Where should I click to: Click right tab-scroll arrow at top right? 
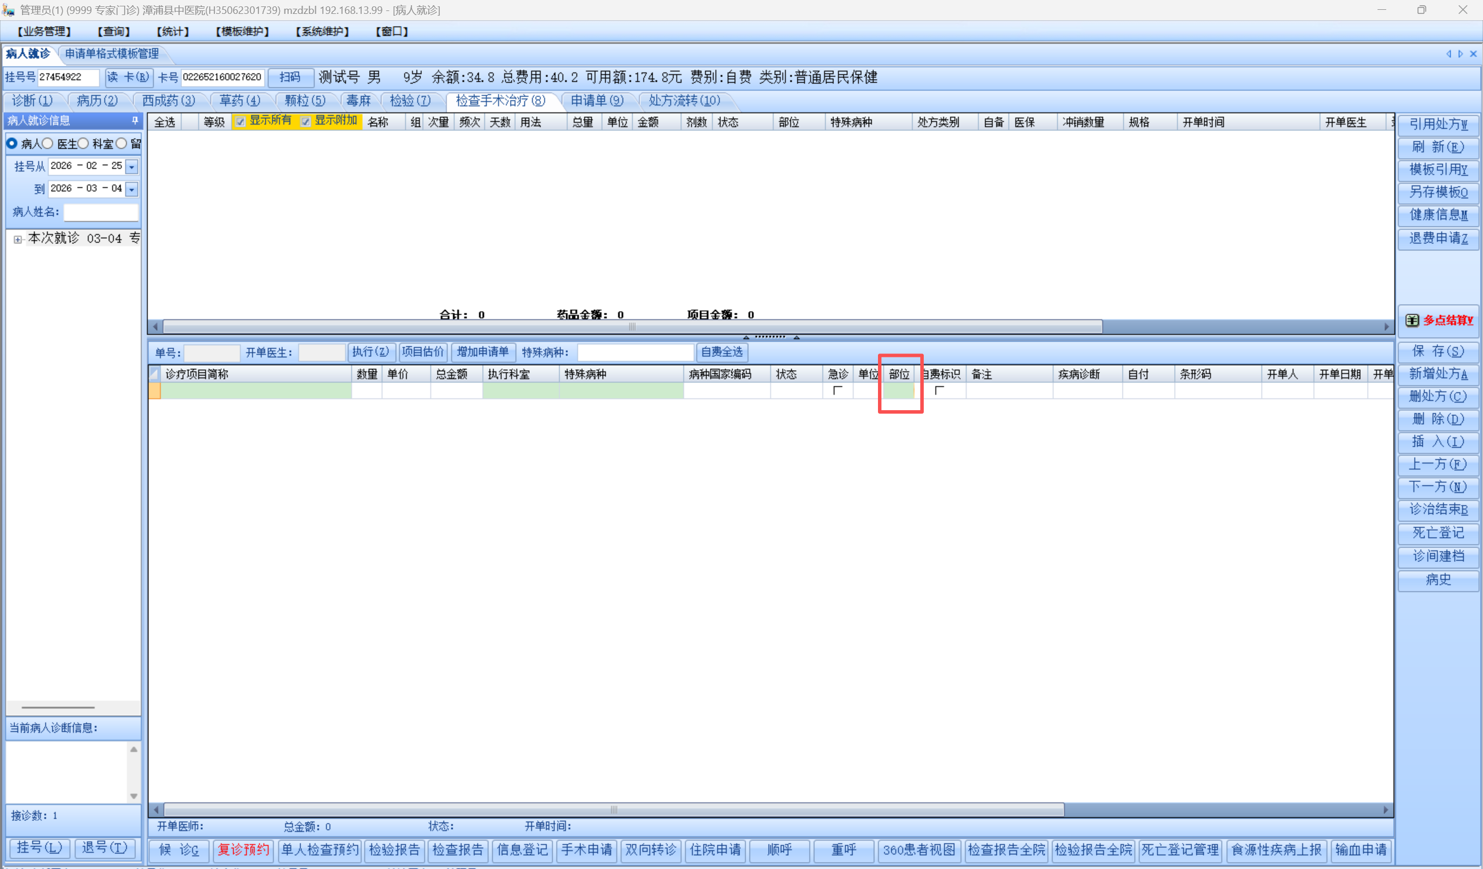(x=1460, y=53)
